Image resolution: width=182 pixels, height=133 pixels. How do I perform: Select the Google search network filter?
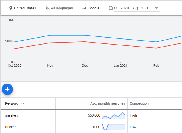point(93,8)
